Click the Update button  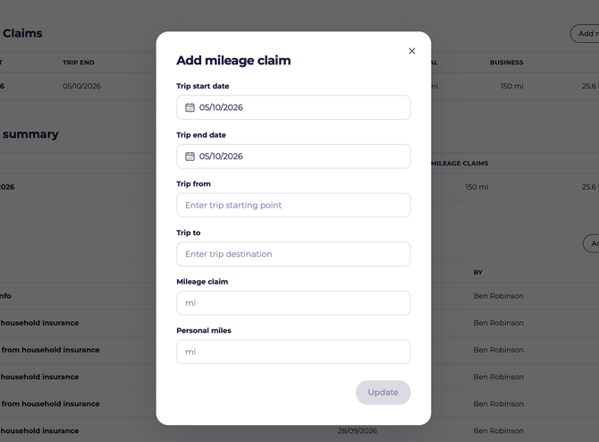384,392
